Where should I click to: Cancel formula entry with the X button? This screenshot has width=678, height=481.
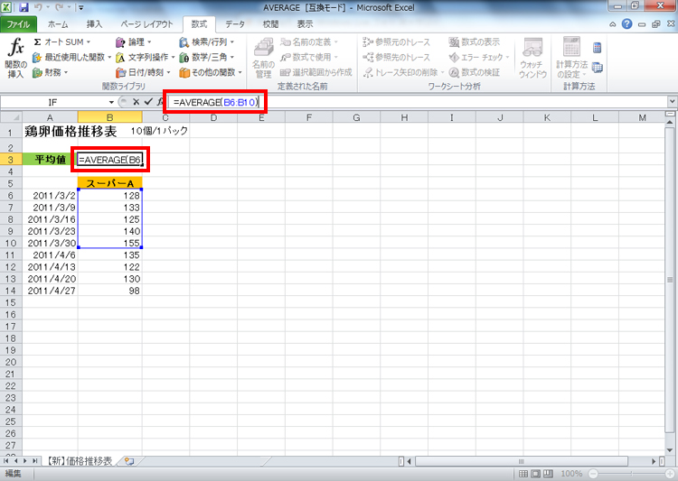point(136,102)
